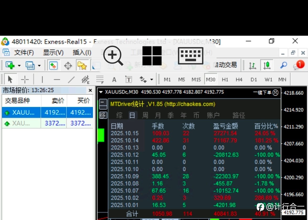Open the 日 daily tab

(132, 115)
